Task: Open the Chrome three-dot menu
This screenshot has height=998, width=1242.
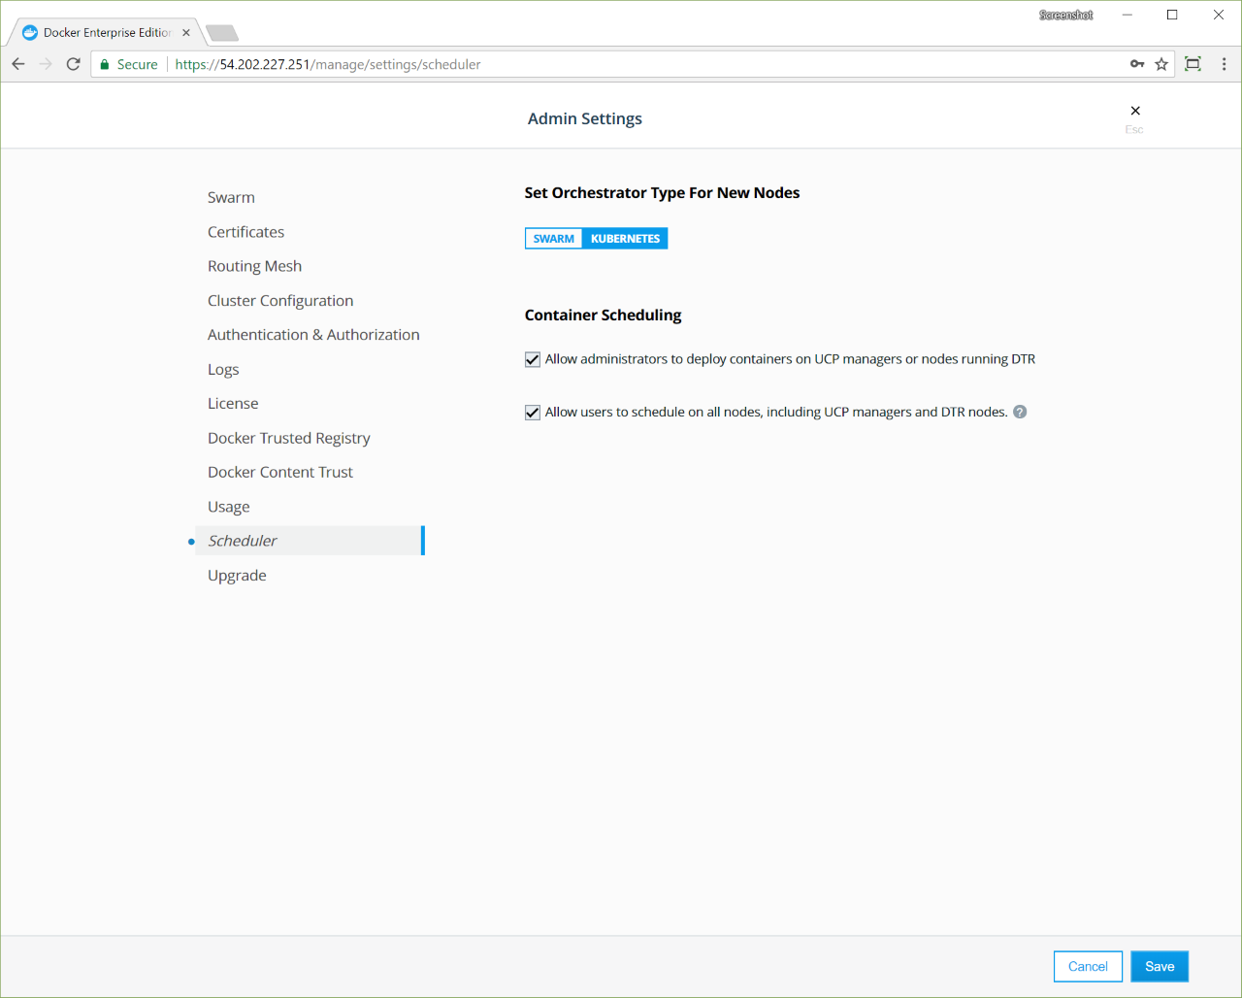Action: tap(1224, 64)
